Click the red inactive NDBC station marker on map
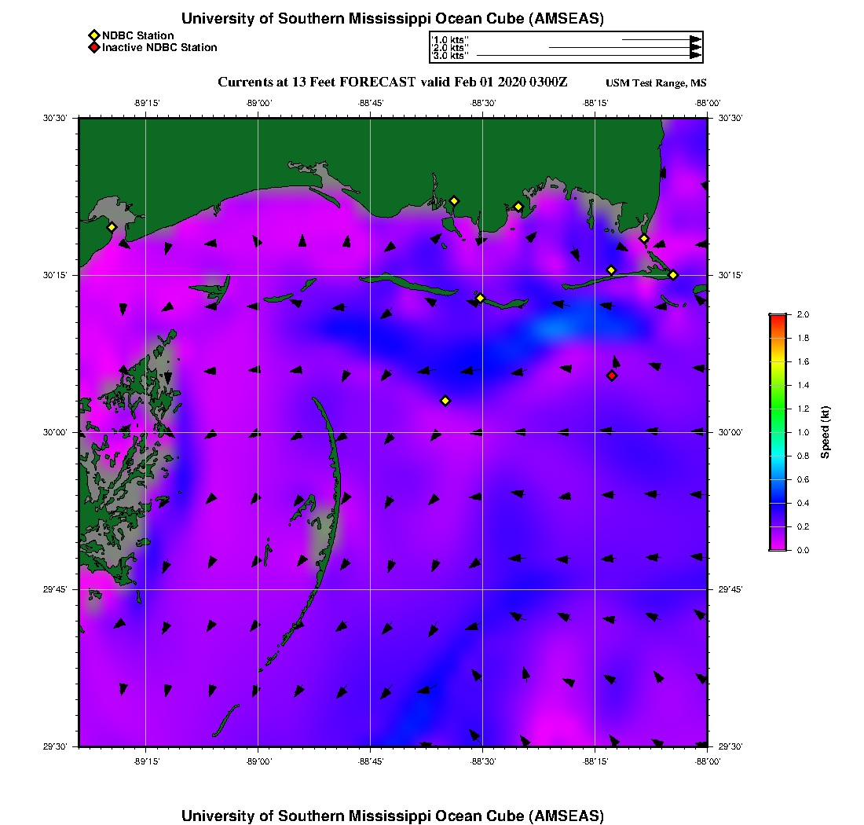 (x=612, y=376)
